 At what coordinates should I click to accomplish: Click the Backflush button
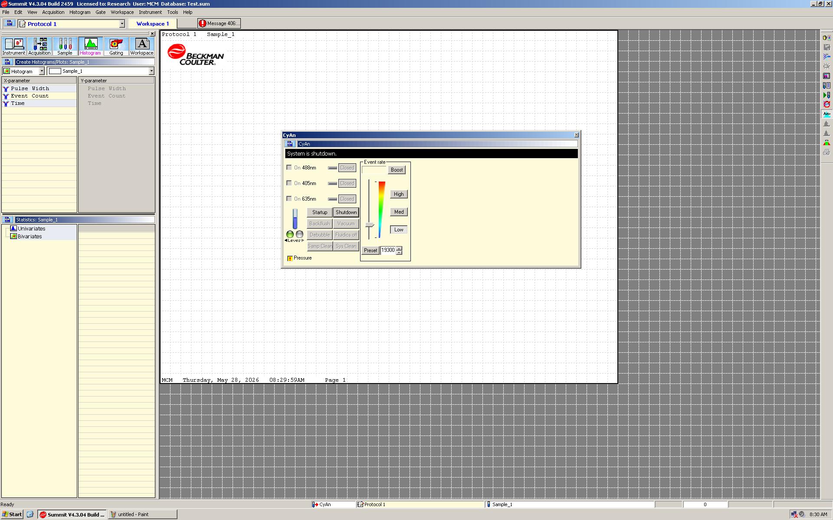320,224
